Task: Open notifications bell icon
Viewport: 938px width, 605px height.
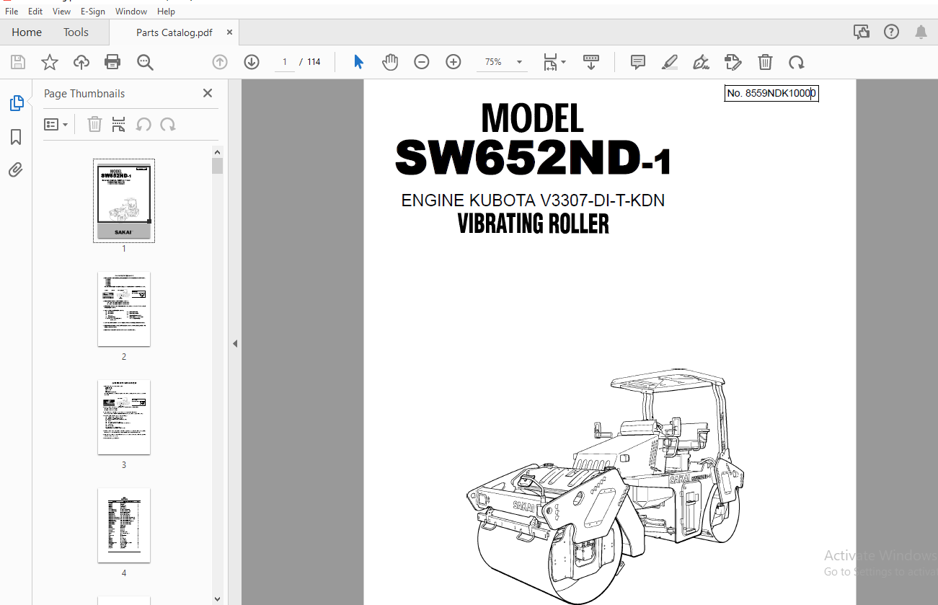Action: pos(921,32)
